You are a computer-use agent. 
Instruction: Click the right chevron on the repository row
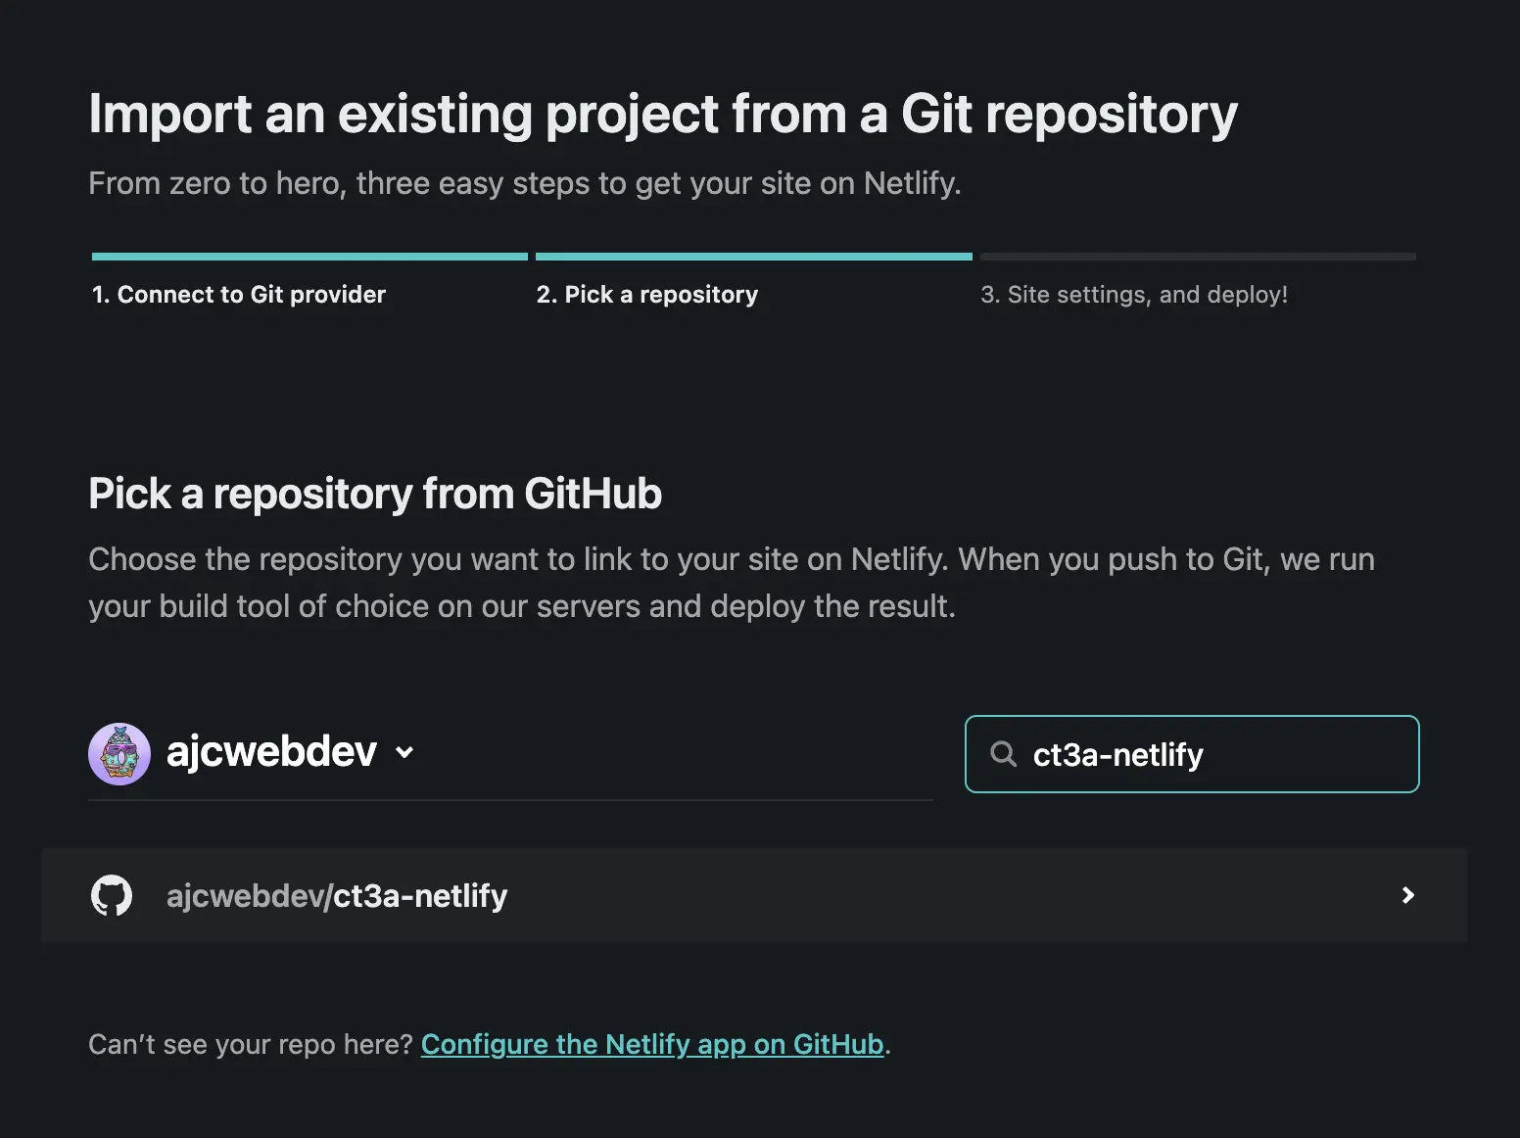[1407, 895]
